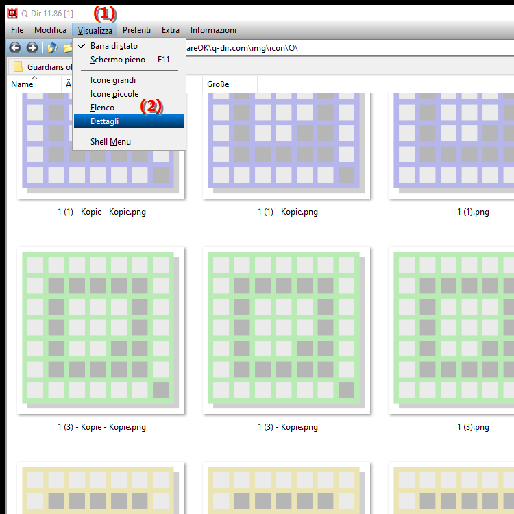
Task: Toggle the Barra di stato option
Action: [129, 46]
